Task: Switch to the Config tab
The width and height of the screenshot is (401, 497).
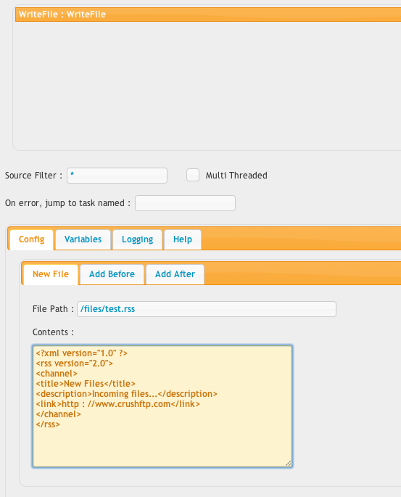Action: (31, 239)
